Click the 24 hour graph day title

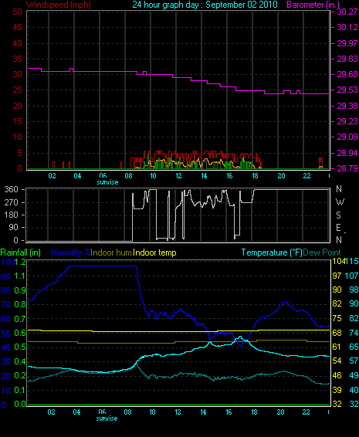(205, 5)
